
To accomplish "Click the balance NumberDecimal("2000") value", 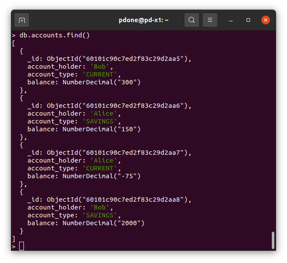I will click(x=103, y=223).
